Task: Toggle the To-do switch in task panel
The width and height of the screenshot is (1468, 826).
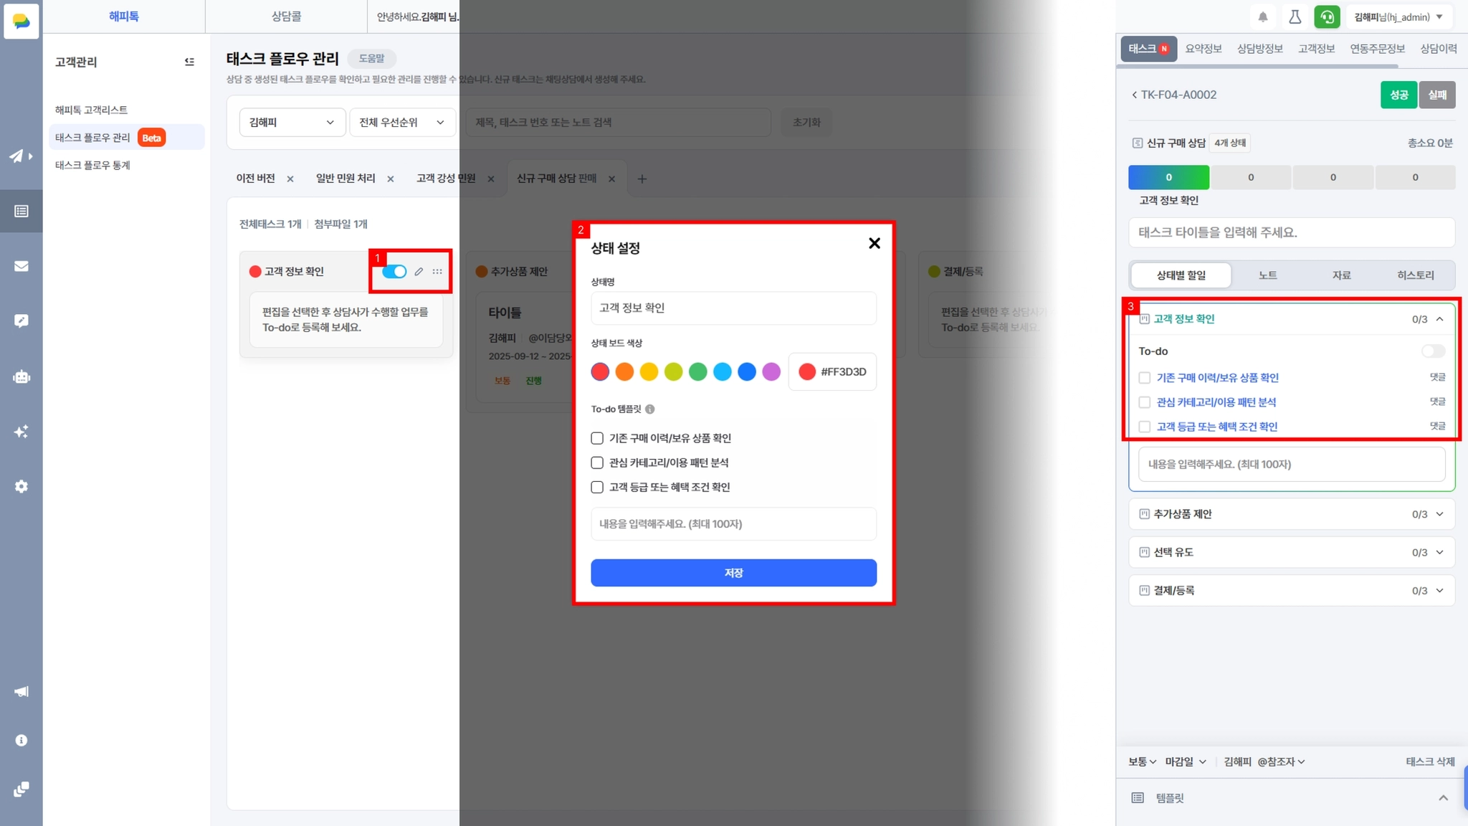Action: (x=1433, y=351)
